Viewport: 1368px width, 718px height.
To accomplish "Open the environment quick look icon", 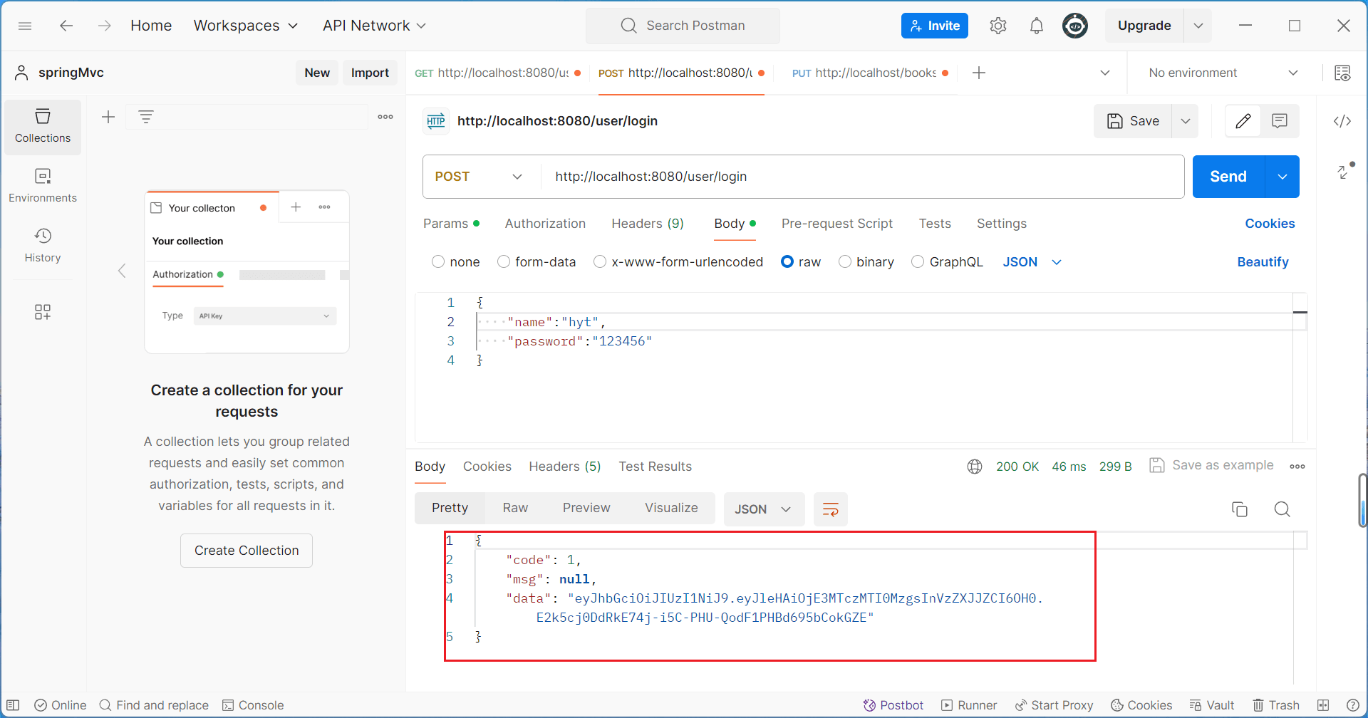I will click(1342, 73).
